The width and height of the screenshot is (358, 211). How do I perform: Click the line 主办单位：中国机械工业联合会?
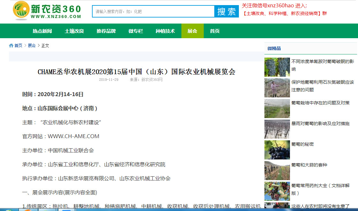58,151
